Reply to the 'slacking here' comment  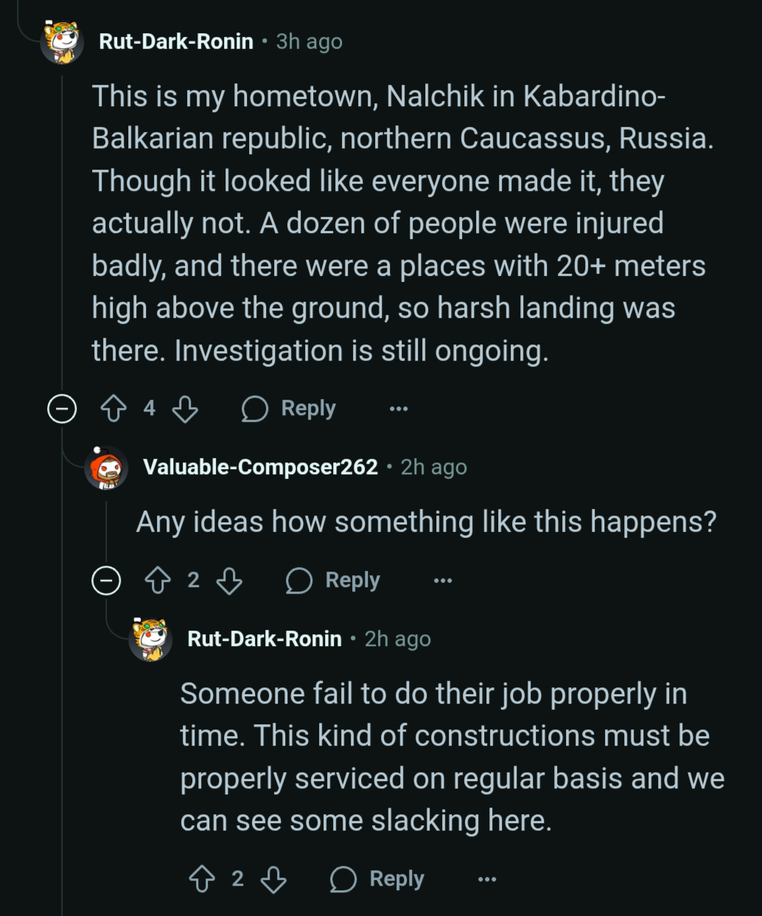click(378, 879)
